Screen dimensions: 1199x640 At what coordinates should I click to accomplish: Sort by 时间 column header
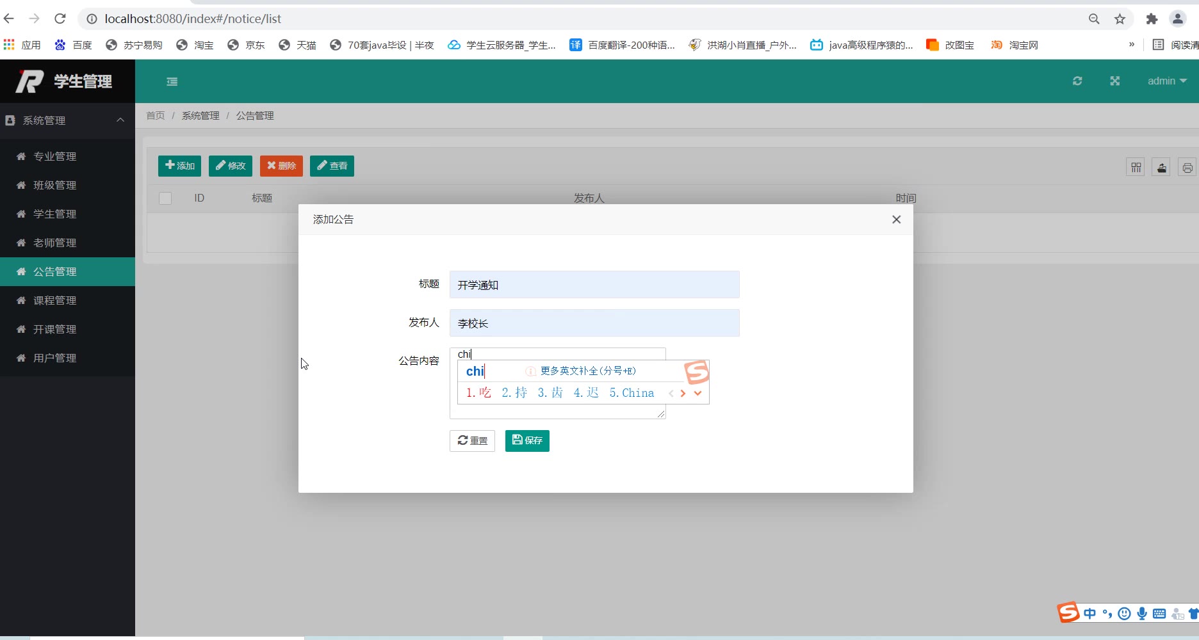coord(906,198)
